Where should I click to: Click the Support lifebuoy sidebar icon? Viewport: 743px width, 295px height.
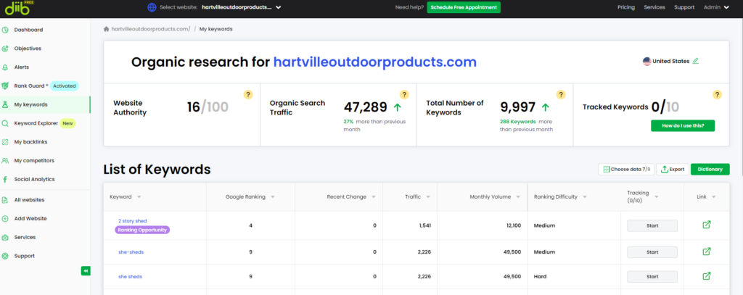pyautogui.click(x=5, y=256)
